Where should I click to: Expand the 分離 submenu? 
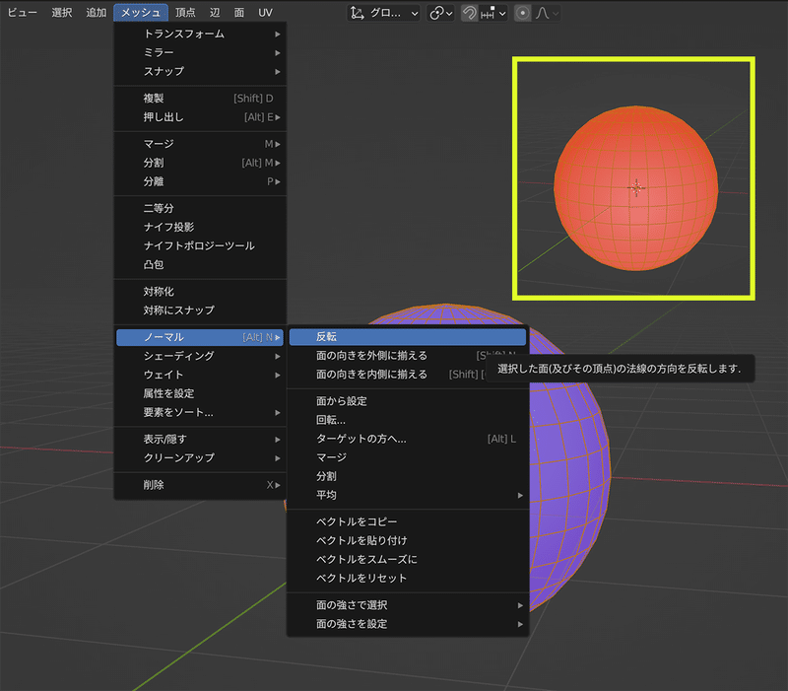(200, 181)
